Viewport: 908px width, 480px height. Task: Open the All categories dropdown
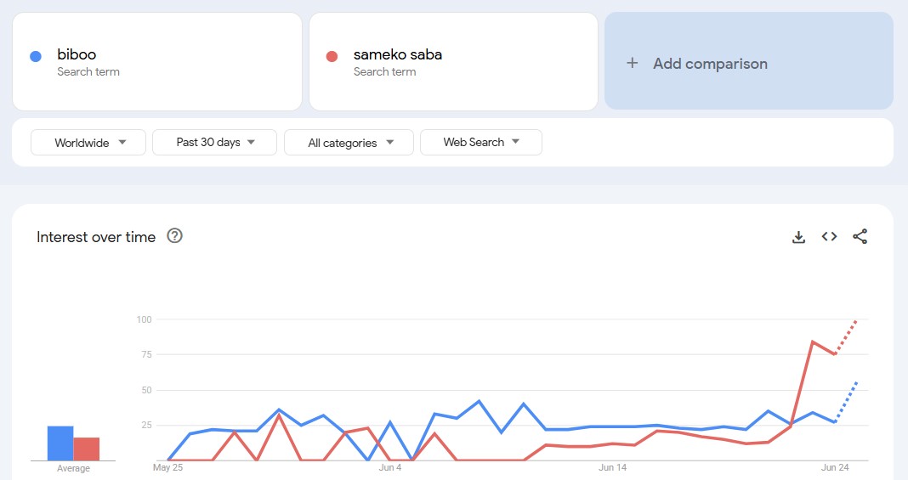tap(349, 143)
